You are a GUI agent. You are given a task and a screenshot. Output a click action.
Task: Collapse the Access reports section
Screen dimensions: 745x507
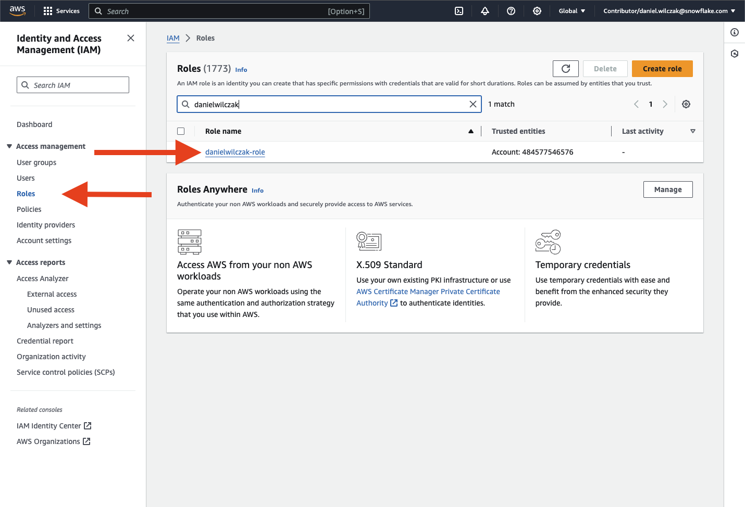click(9, 262)
